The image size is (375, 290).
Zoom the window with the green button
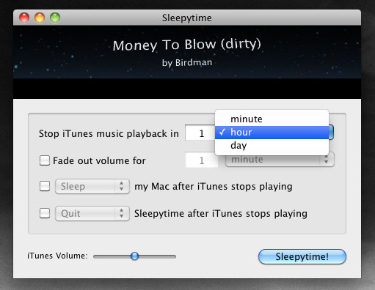point(55,18)
